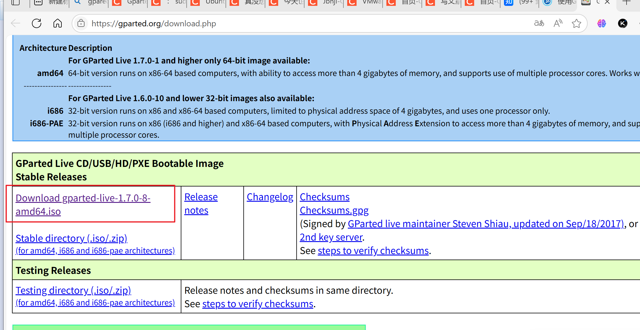Reload the GParted download page
The height and width of the screenshot is (330, 640).
[37, 23]
